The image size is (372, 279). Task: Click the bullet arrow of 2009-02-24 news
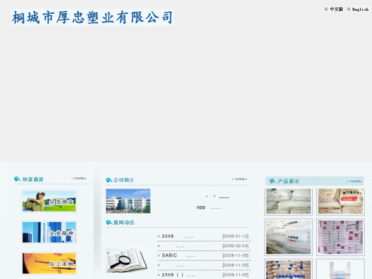pos(159,246)
